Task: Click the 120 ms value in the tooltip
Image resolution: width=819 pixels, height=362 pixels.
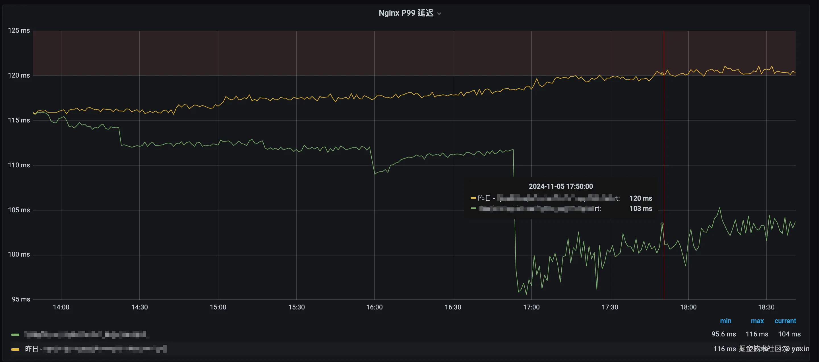Action: [x=641, y=198]
